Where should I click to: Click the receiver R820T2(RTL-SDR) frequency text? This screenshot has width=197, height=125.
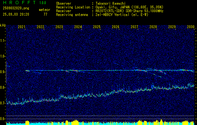point(129,11)
